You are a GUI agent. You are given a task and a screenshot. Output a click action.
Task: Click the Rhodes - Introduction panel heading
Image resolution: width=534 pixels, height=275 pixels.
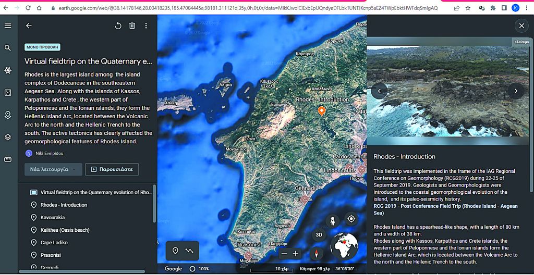pos(404,157)
